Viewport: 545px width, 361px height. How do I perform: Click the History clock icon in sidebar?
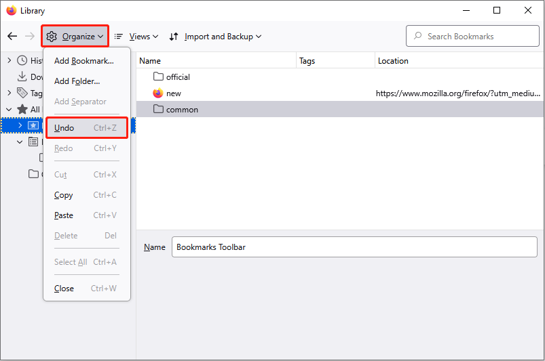tap(22, 61)
